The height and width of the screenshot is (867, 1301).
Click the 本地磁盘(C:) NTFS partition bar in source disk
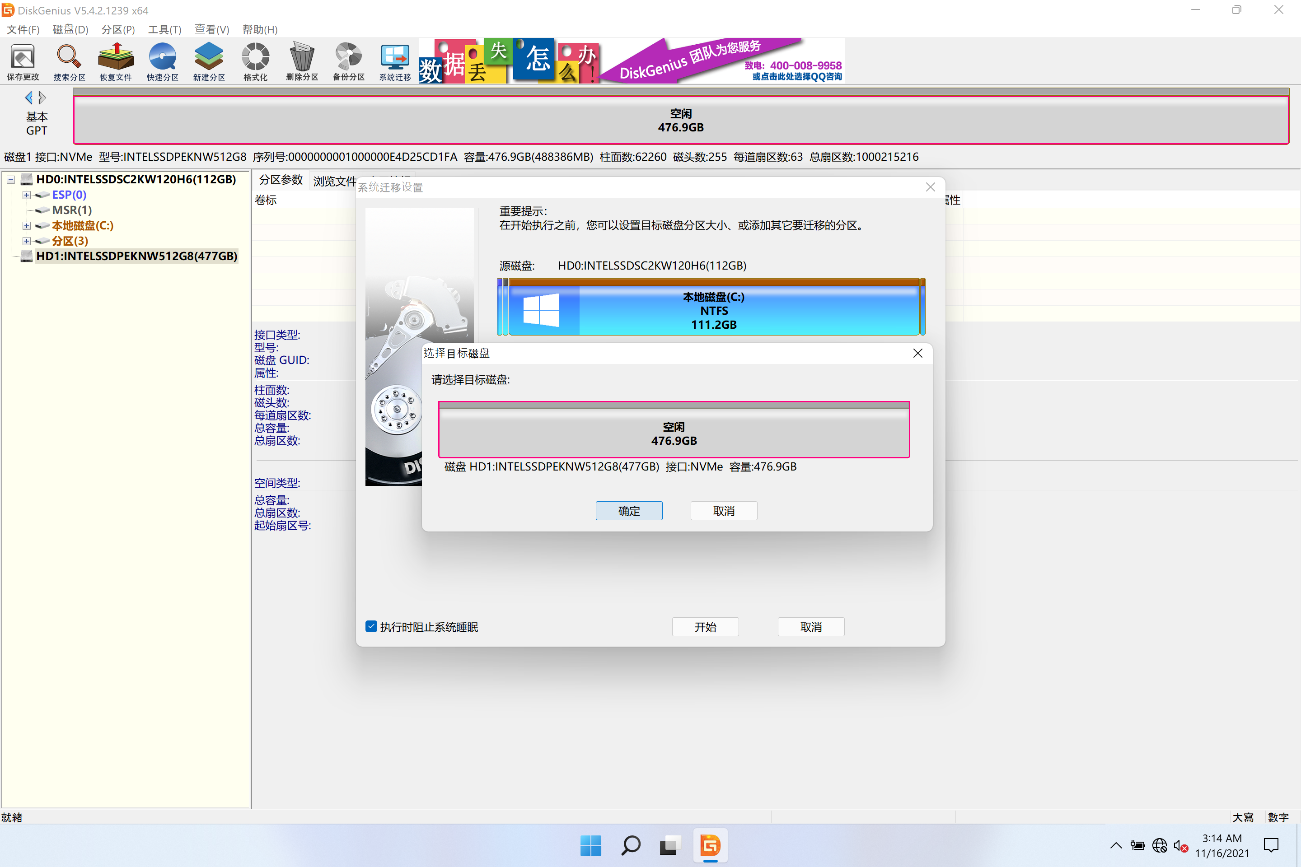tap(714, 308)
